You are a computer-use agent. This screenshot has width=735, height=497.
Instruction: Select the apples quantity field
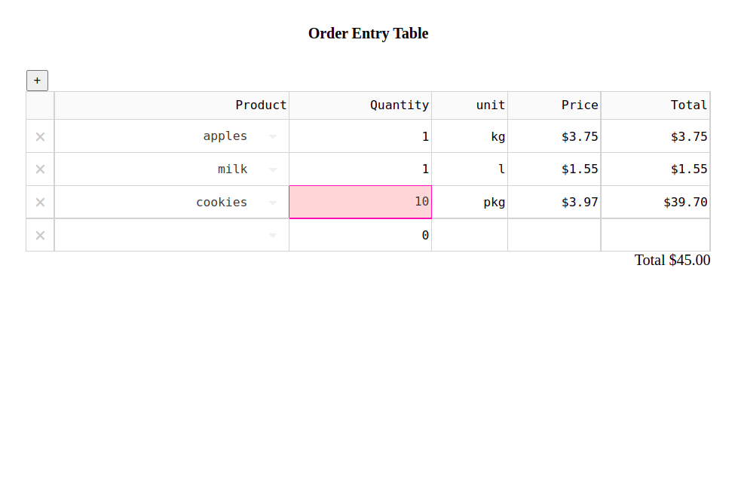(x=360, y=136)
